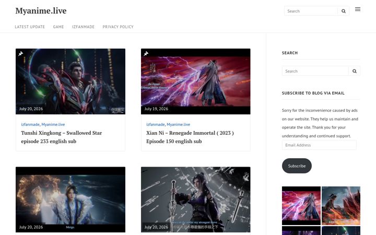The height and width of the screenshot is (235, 376).
Task: Click pin icon on Tunshi Xingkong post
Action: 20,53
